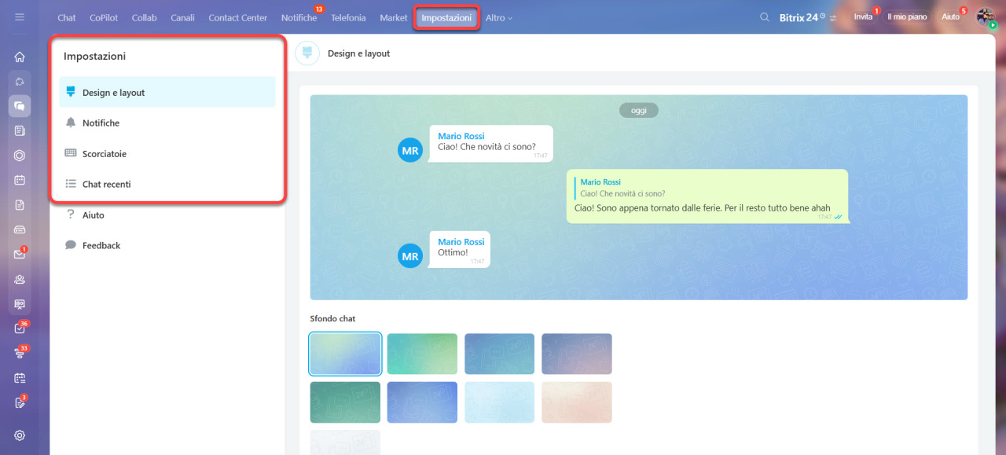Open the Workgroups people icon in sidebar
The image size is (1006, 455).
pyautogui.click(x=20, y=279)
